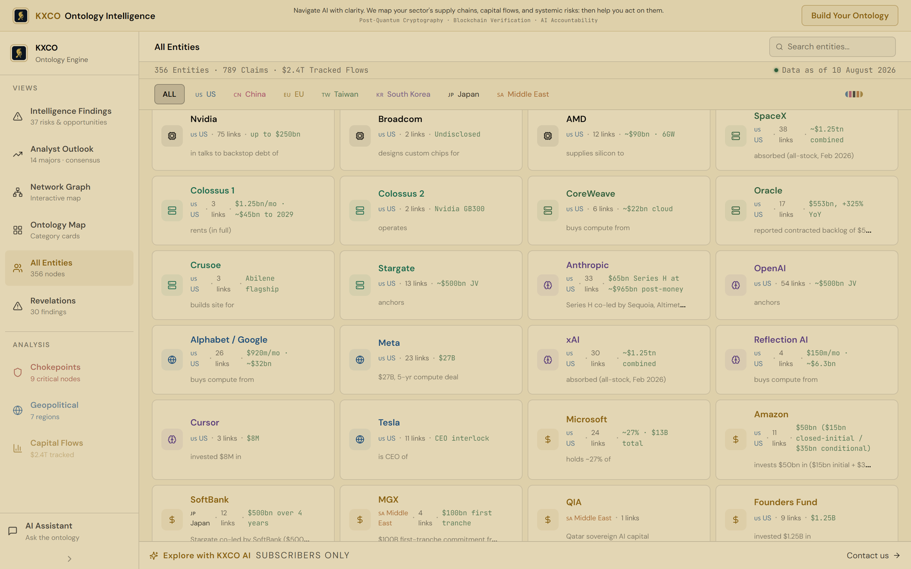
Task: Open the QIA entity card
Action: (x=619, y=513)
